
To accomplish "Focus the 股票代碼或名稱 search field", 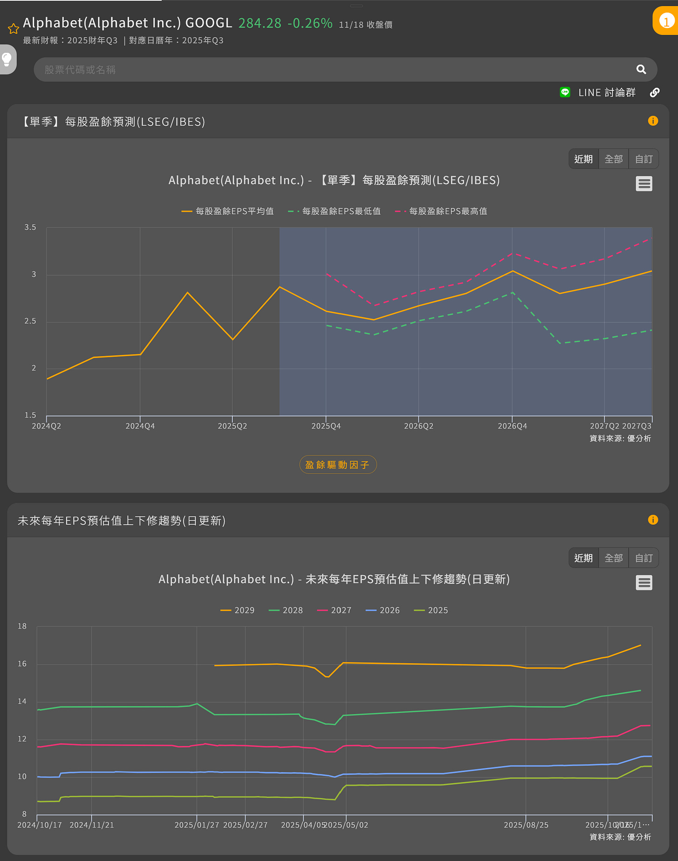I will click(346, 69).
